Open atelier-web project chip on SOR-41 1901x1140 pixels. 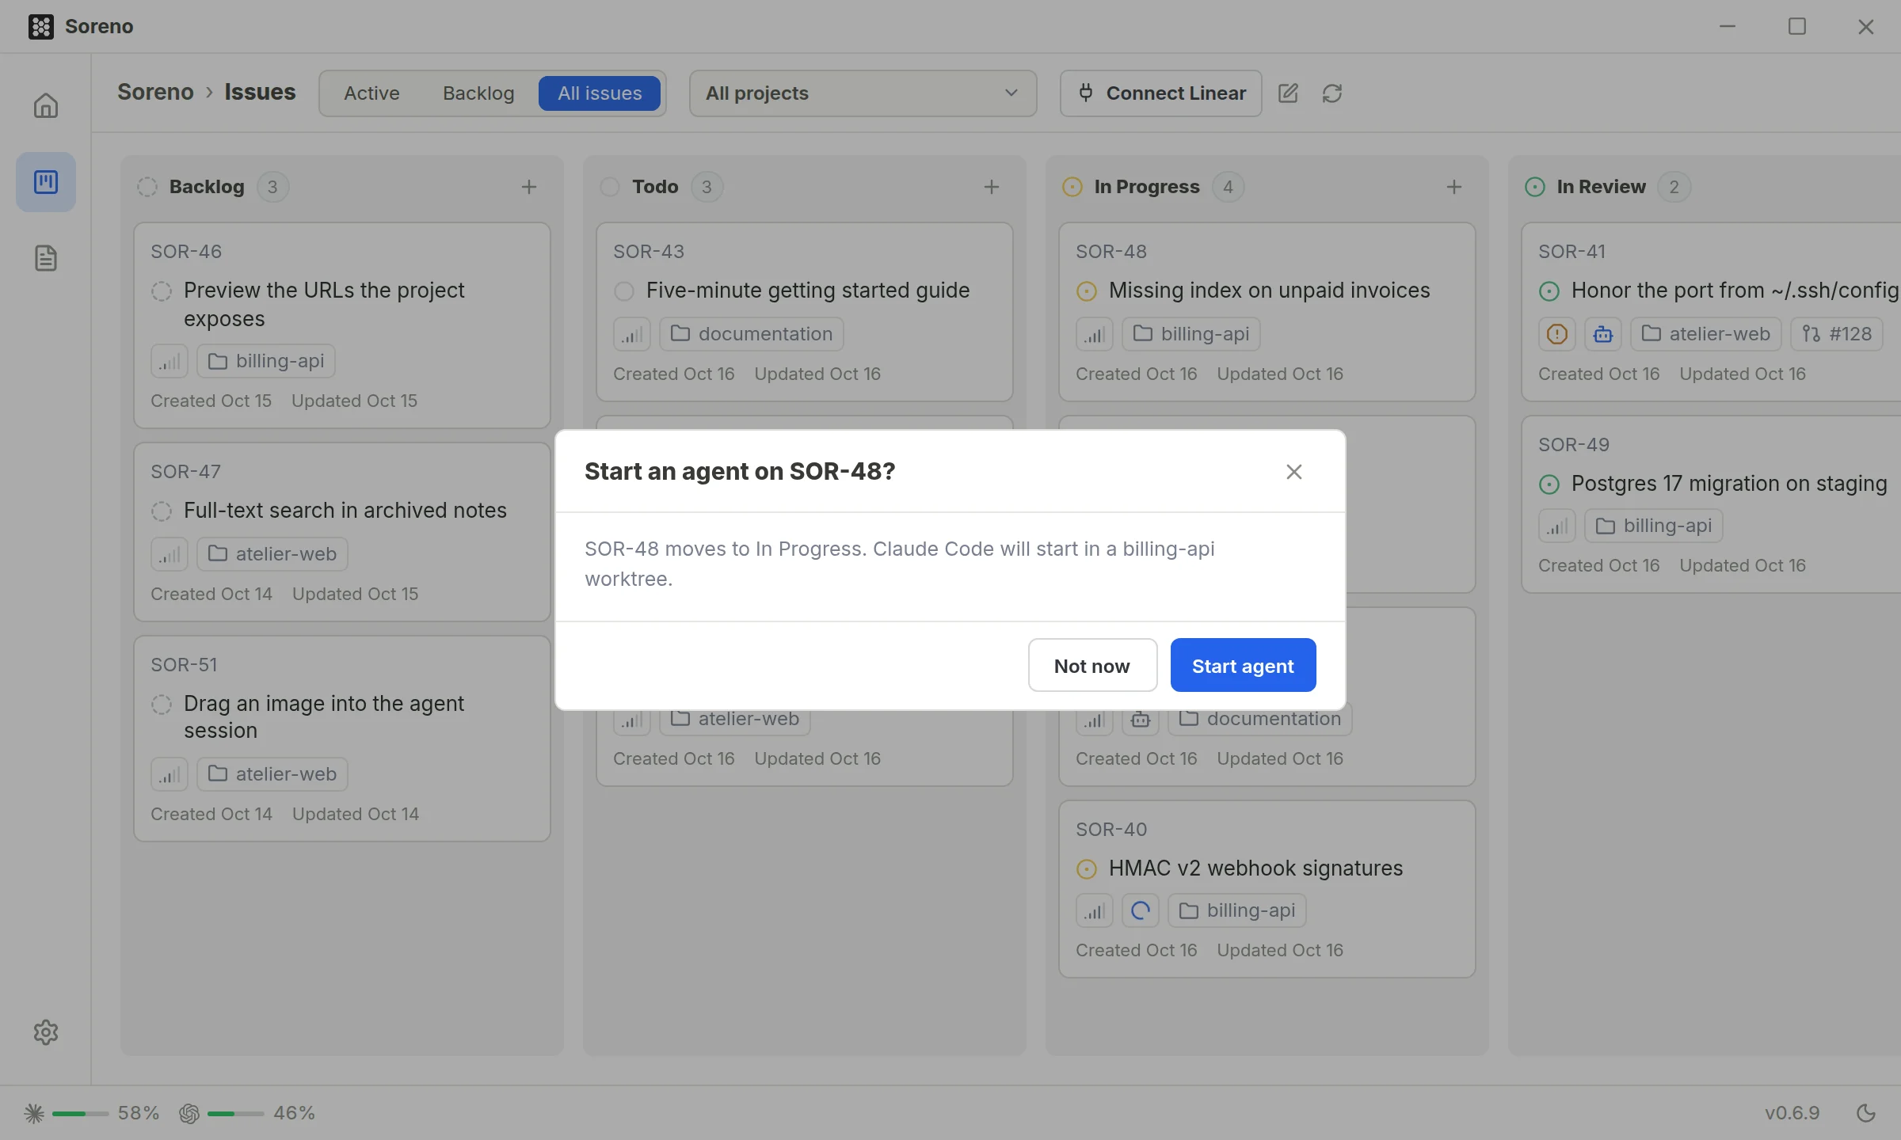[x=1706, y=334]
